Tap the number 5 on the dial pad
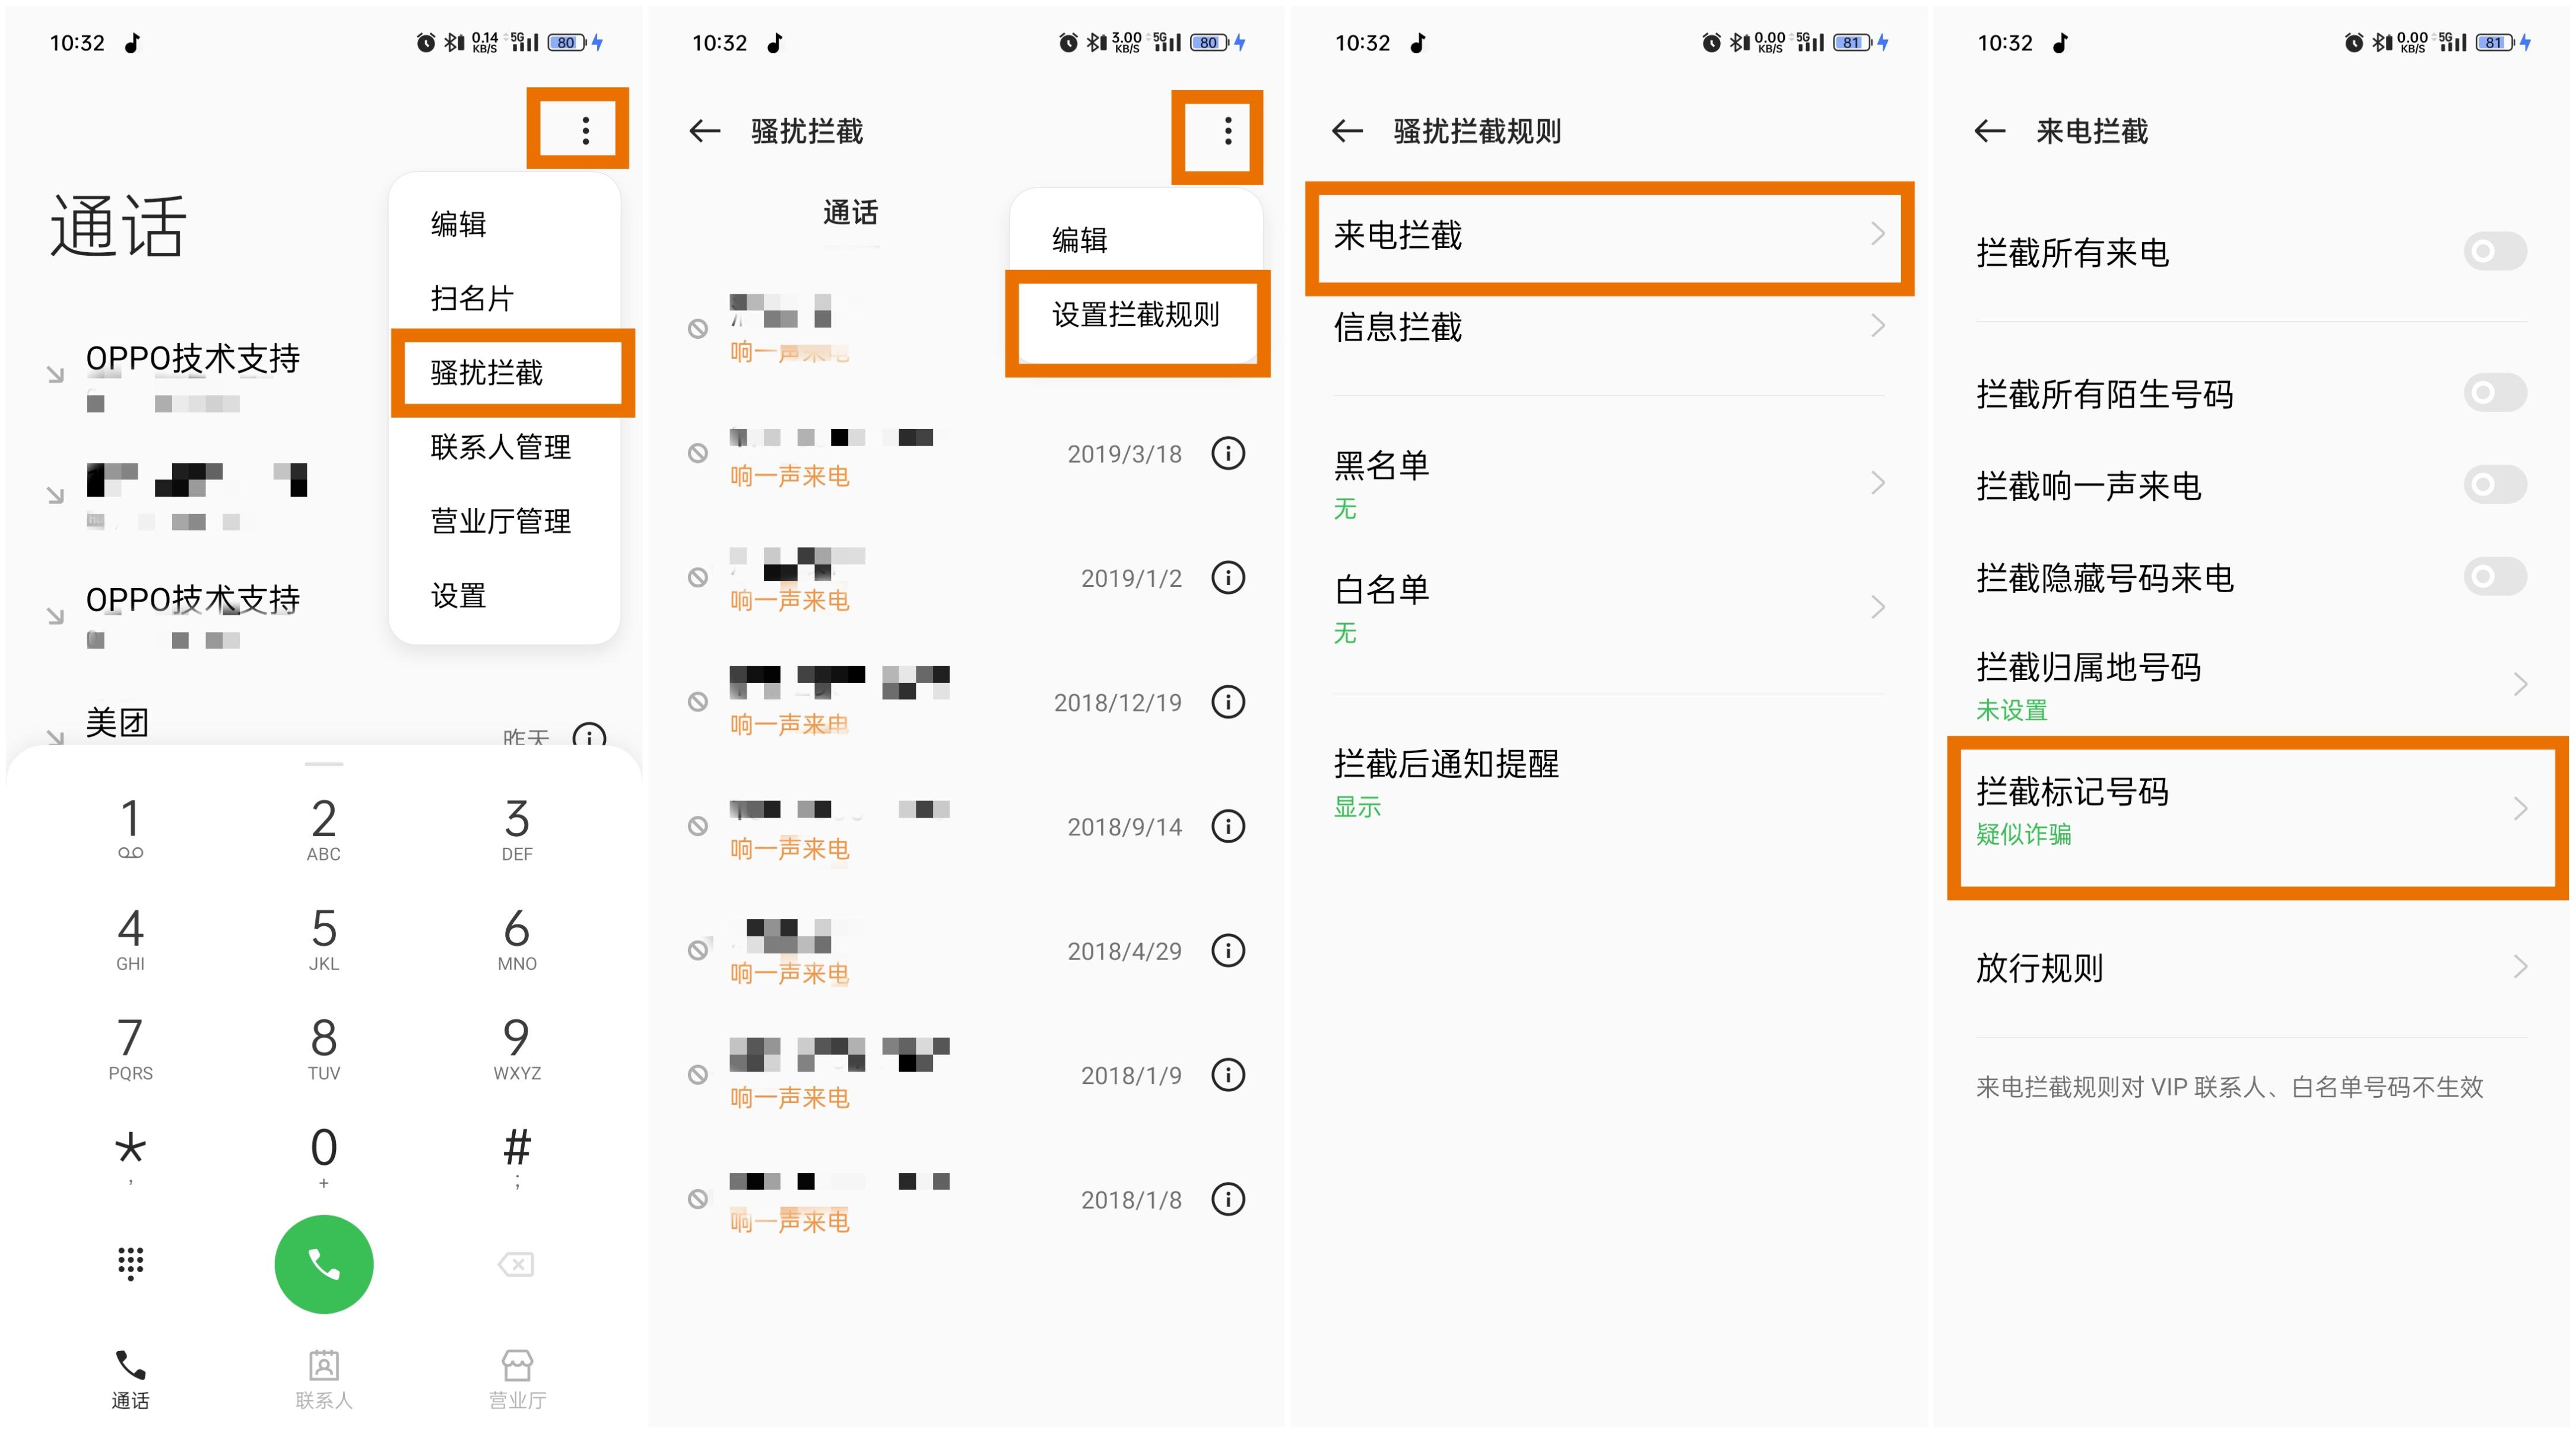The width and height of the screenshot is (2576, 1433). tap(323, 930)
